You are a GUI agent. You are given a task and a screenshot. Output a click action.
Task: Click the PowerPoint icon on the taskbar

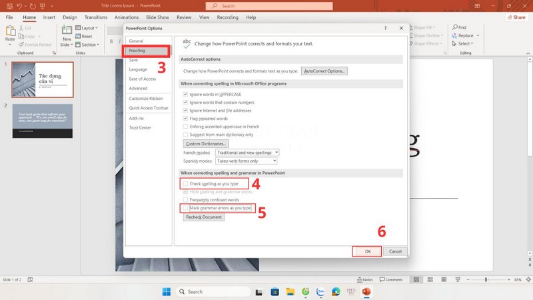366,291
